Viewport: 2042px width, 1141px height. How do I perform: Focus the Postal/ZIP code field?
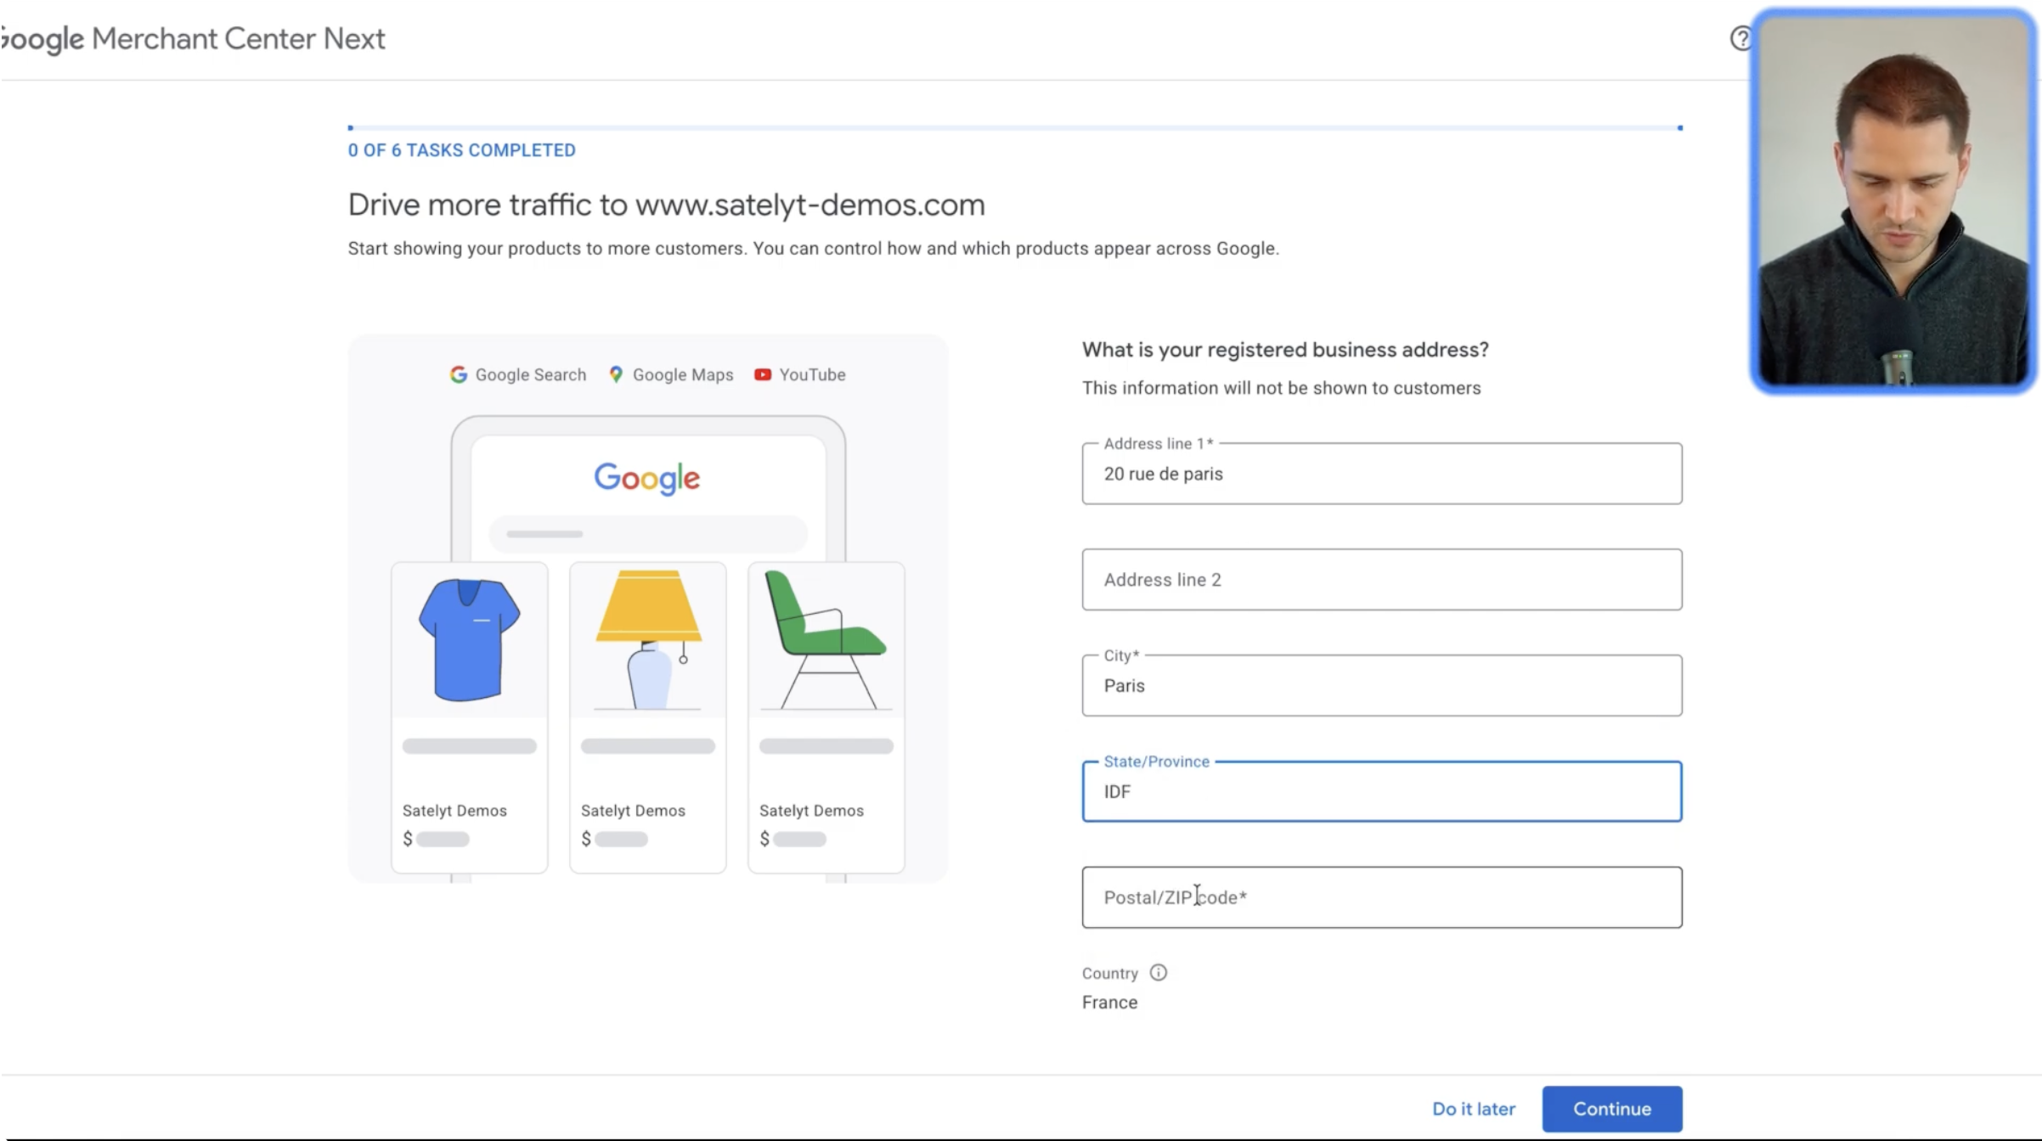click(x=1382, y=897)
